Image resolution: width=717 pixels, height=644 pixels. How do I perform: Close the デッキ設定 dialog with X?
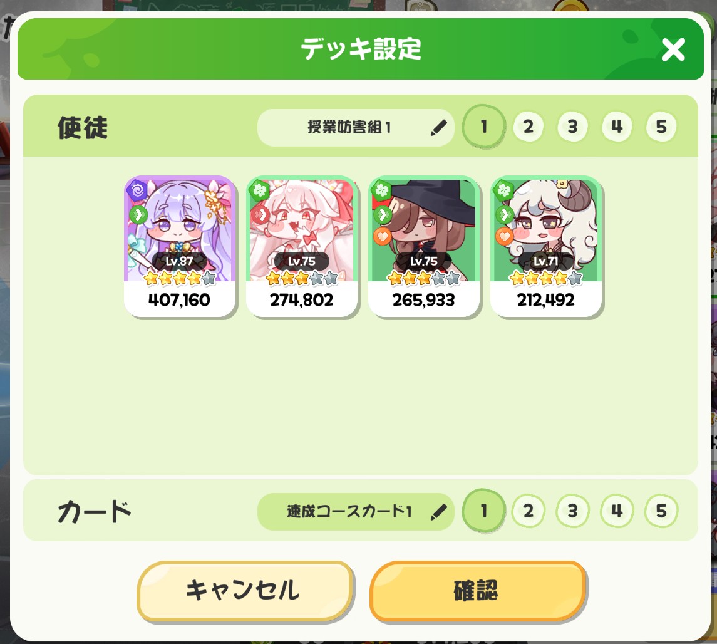[673, 49]
